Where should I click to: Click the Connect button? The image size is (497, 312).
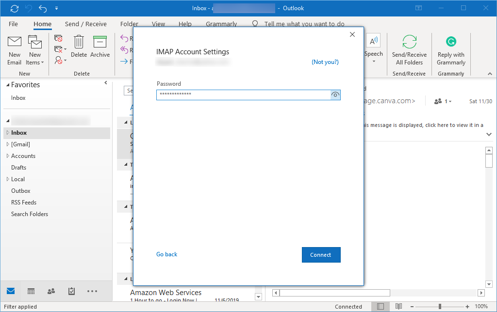click(x=321, y=255)
